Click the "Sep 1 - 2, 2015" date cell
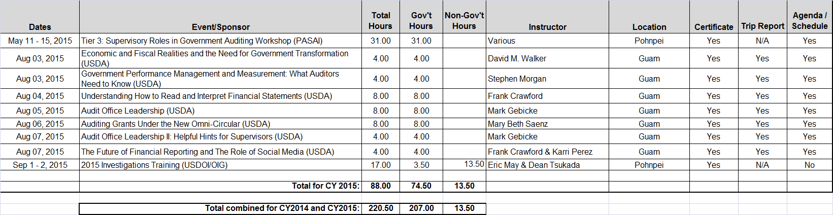The image size is (833, 215). pos(40,165)
